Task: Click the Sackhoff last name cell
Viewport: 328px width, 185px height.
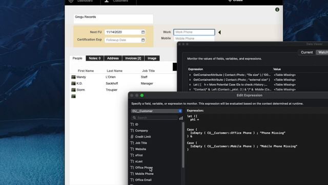Action: 112,83
